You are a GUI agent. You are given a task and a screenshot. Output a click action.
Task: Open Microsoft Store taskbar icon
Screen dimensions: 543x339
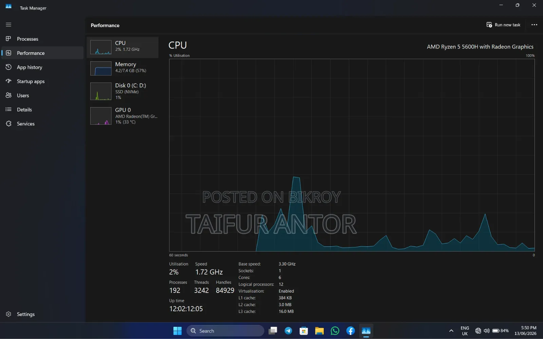pyautogui.click(x=304, y=331)
